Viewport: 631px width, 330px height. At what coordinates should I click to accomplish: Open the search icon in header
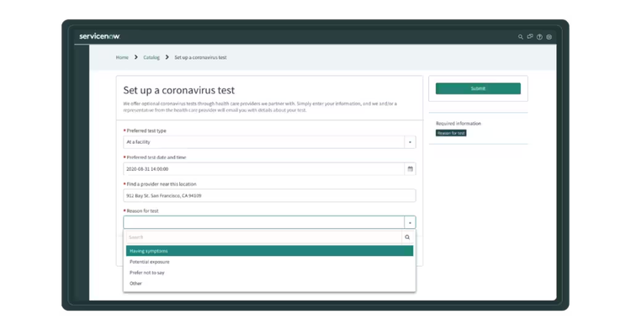point(520,37)
